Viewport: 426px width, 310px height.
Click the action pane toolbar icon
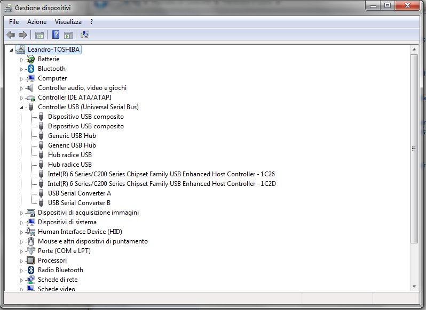(x=68, y=35)
